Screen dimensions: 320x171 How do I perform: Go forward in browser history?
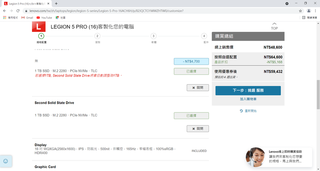tap(11, 11)
